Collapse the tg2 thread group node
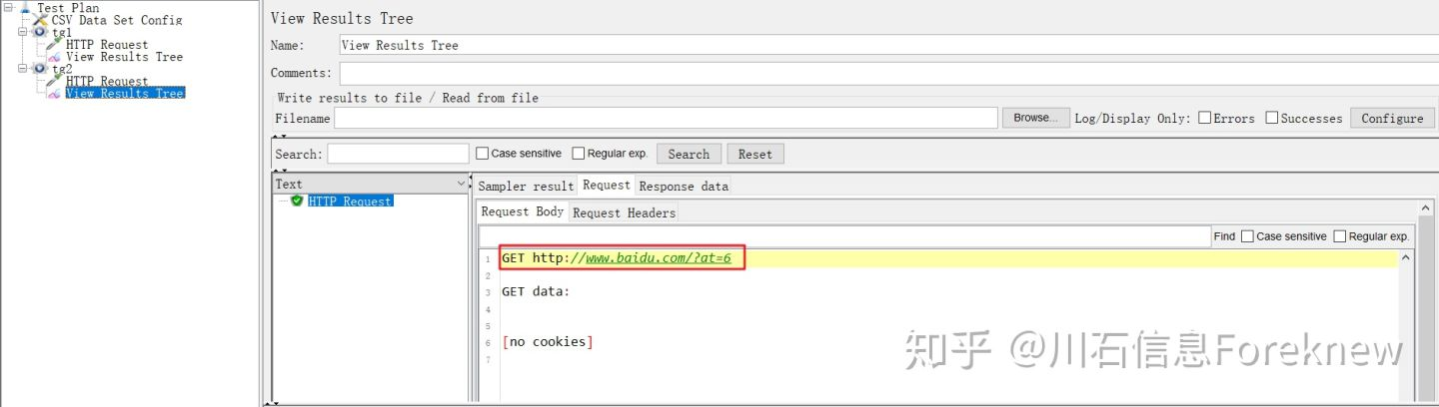 [x=23, y=69]
